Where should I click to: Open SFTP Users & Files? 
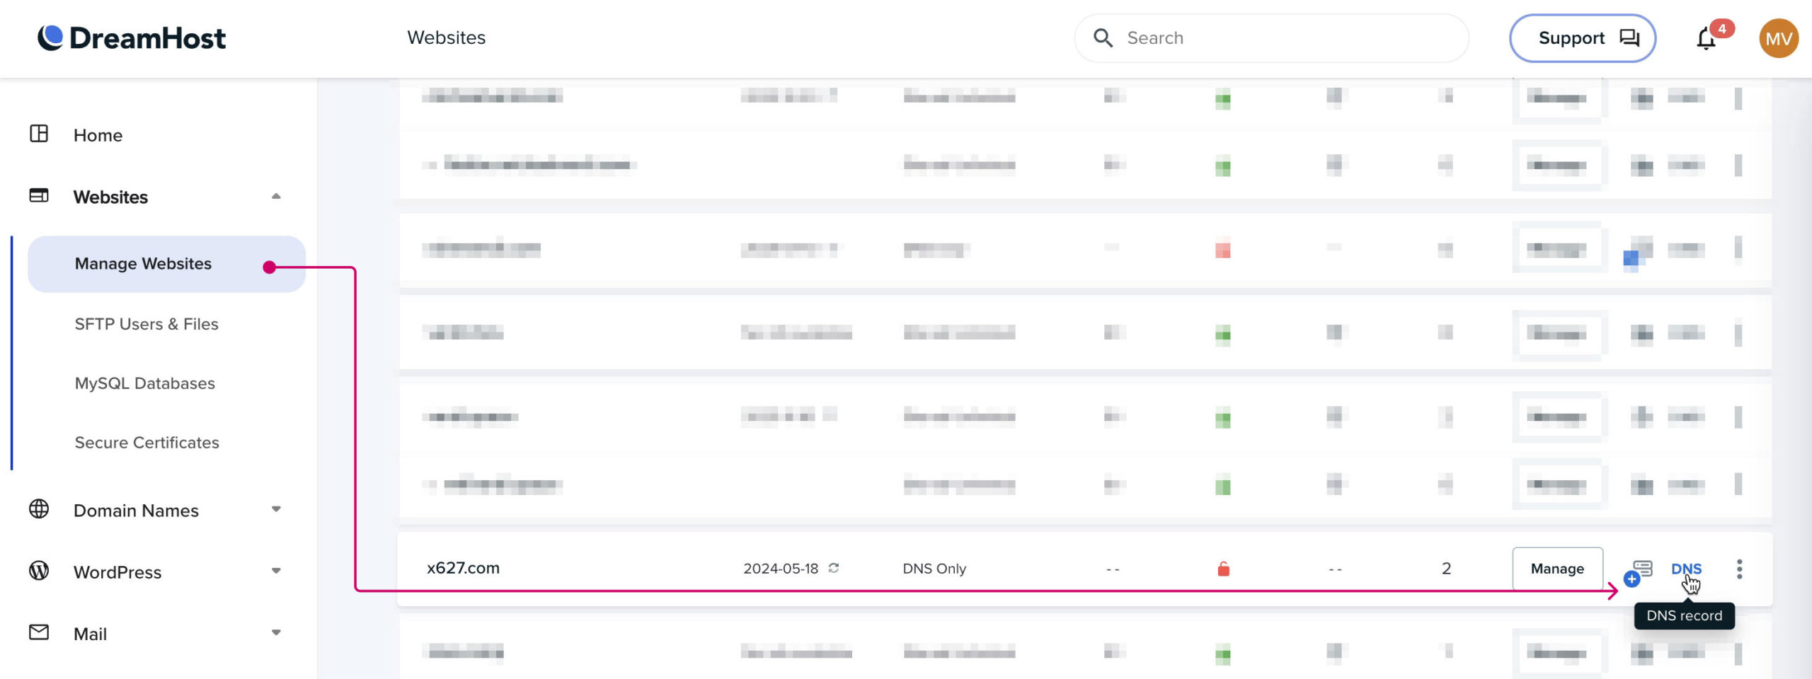tap(147, 324)
